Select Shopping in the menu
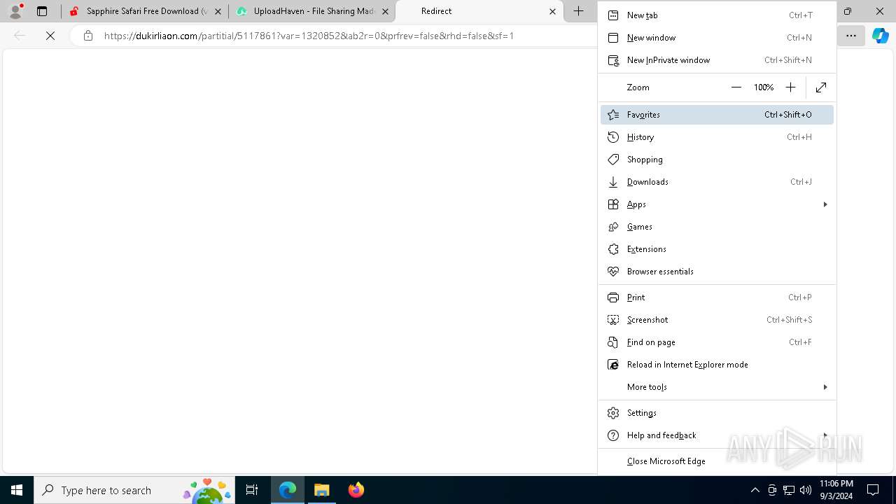The width and height of the screenshot is (896, 504). click(717, 160)
